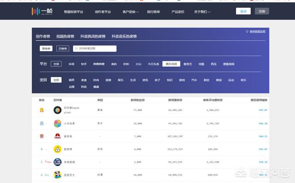Open 排行榜单 in top navigation
295x183 pixels.
(x=153, y=12)
